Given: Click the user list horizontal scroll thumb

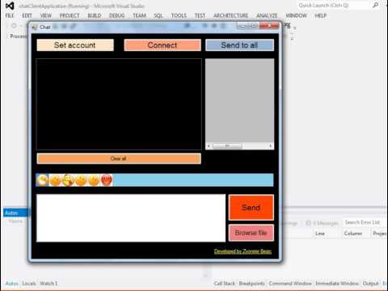Looking at the screenshot, I should pos(227,145).
